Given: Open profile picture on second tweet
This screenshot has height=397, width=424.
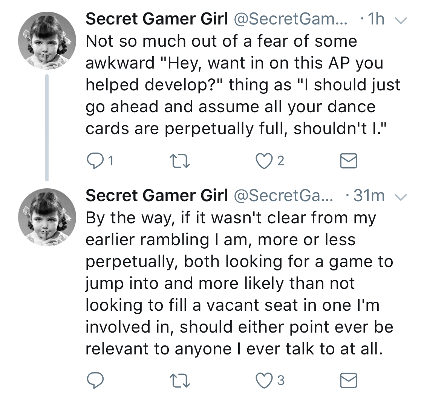Looking at the screenshot, I should 47,217.
